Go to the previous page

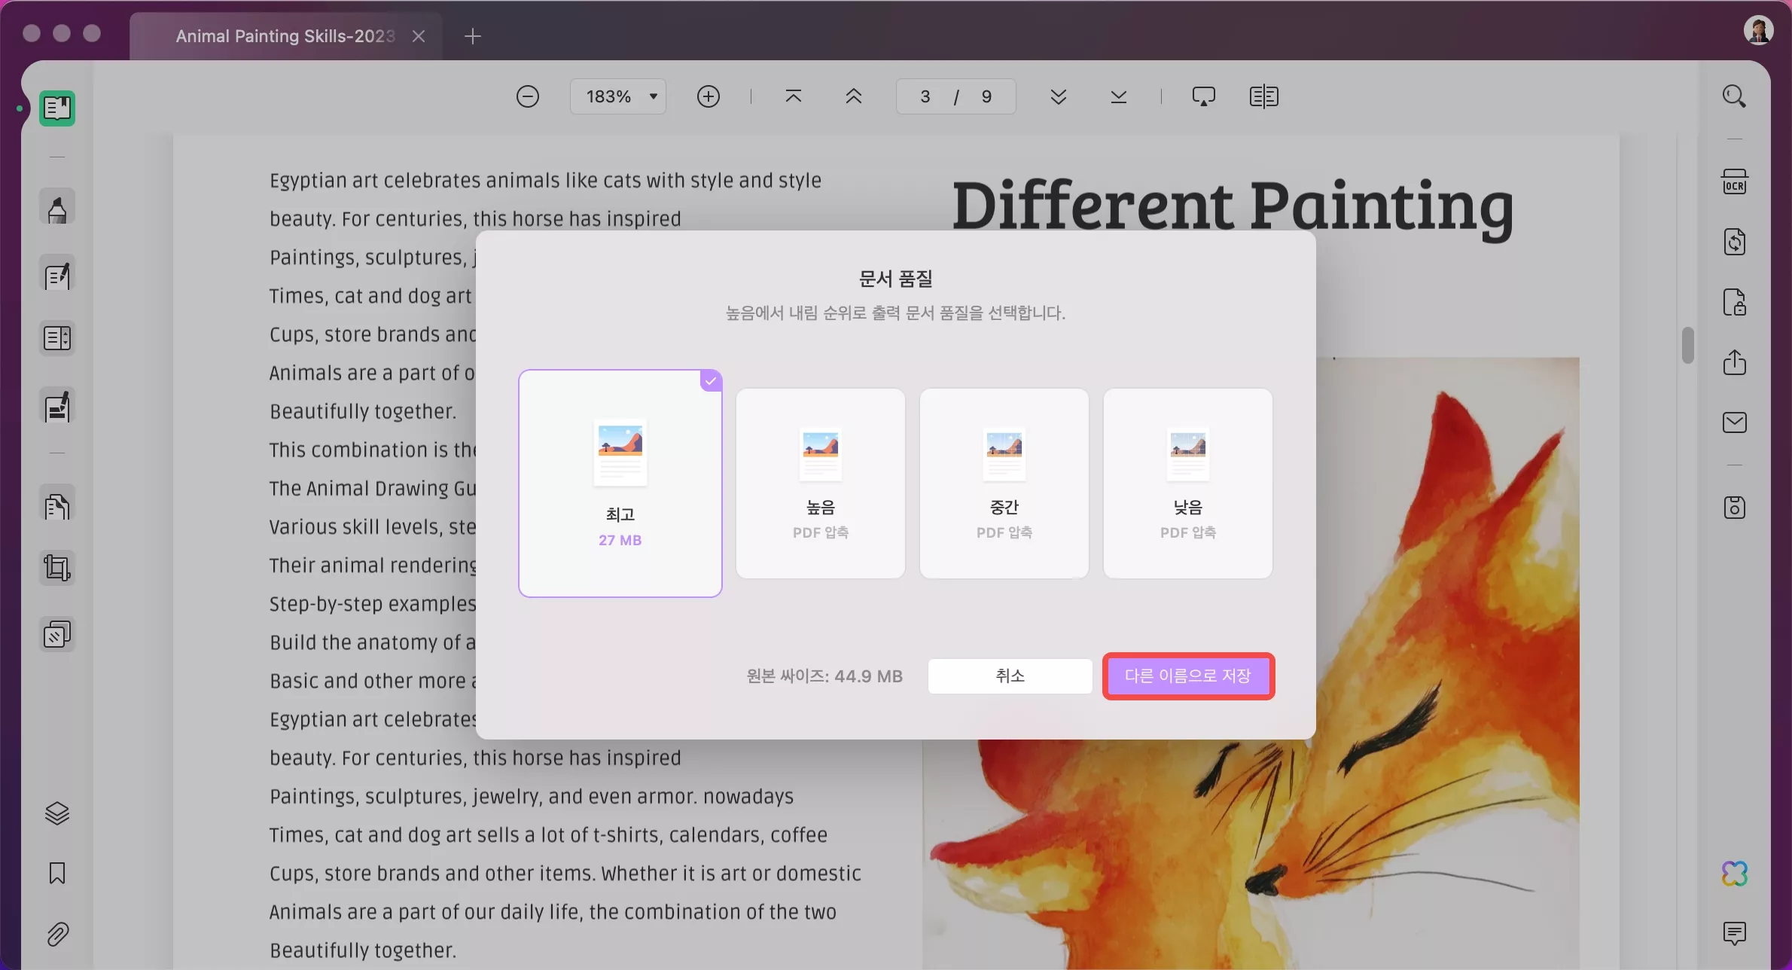tap(854, 96)
